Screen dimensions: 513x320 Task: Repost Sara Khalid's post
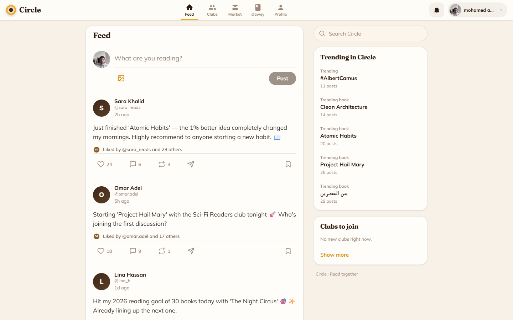[164, 164]
